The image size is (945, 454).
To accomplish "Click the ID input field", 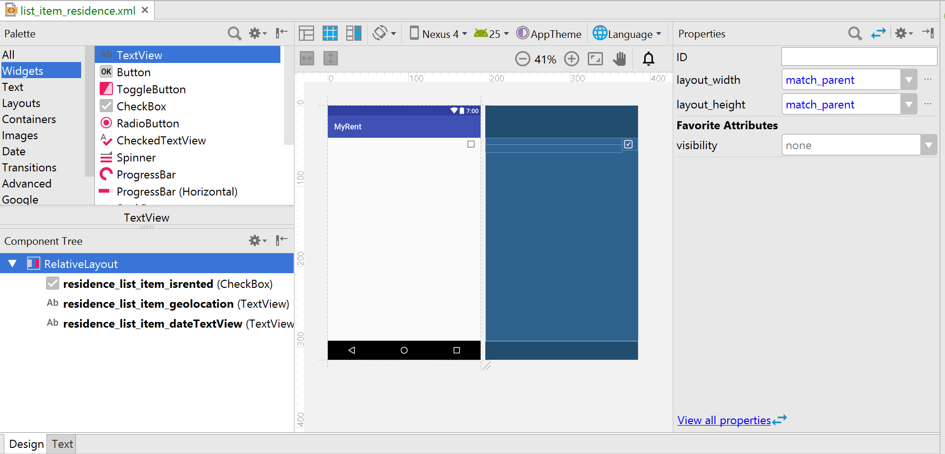I will (x=859, y=57).
